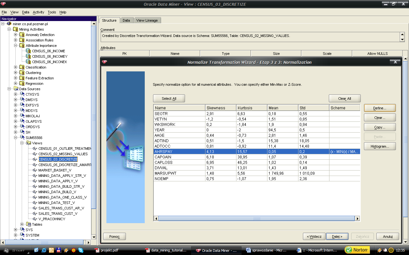Expand the Anomaly Detection node

pos(16,35)
